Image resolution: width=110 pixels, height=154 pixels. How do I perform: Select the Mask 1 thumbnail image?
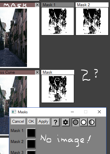[x=58, y=21]
